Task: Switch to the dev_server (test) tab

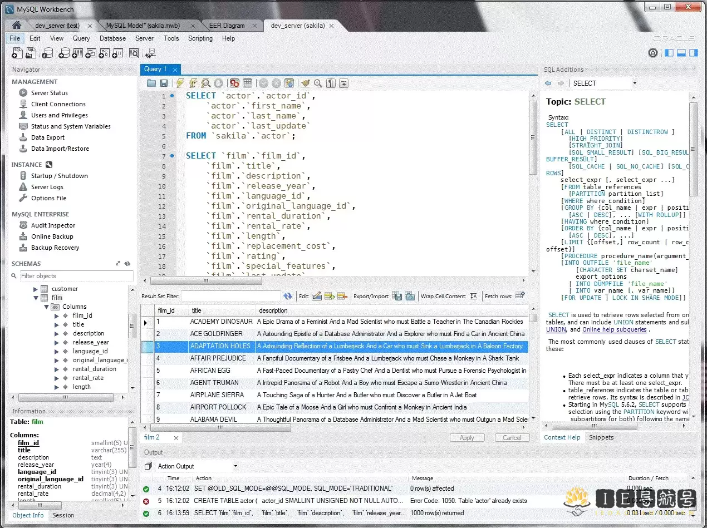Action: pyautogui.click(x=57, y=26)
